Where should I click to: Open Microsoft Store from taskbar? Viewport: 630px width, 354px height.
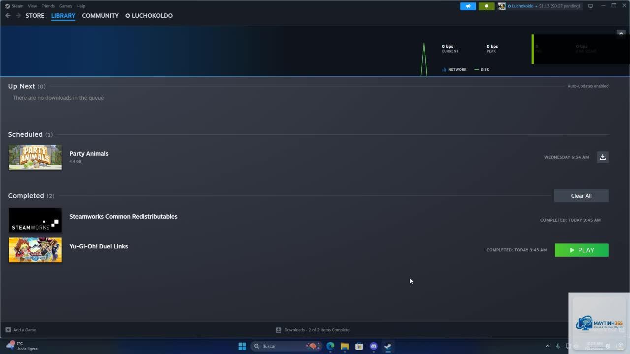pyautogui.click(x=359, y=346)
